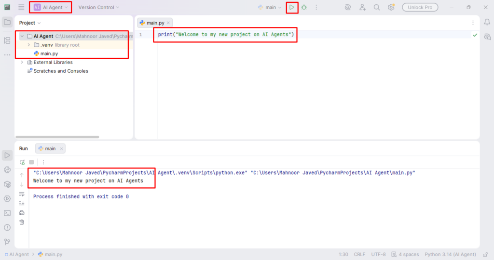Viewport: 494px width, 260px height.
Task: Open the Run tool window sidebar icon
Action: click(x=7, y=156)
